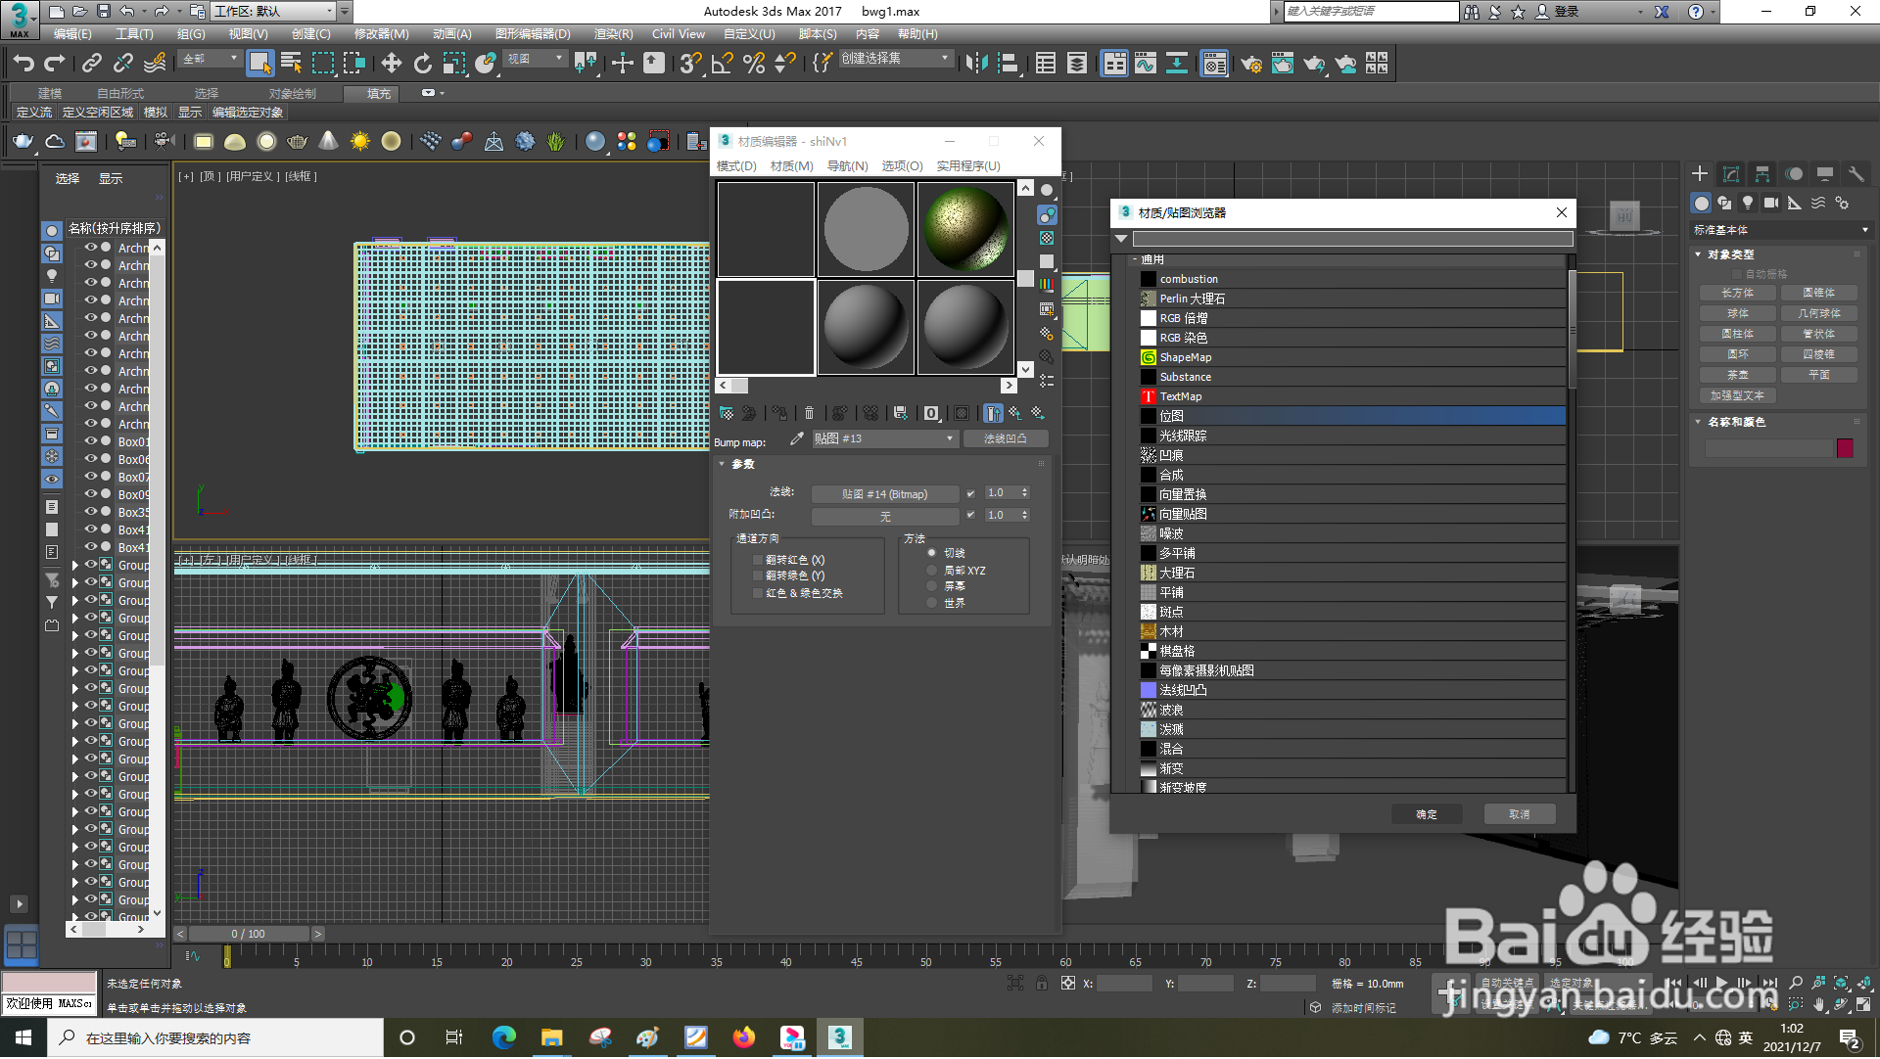Viewport: 1880px width, 1059px height.
Task: Click the grass plant icon
Action: pos(556,142)
